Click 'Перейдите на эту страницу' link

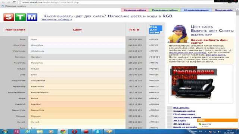187,52
